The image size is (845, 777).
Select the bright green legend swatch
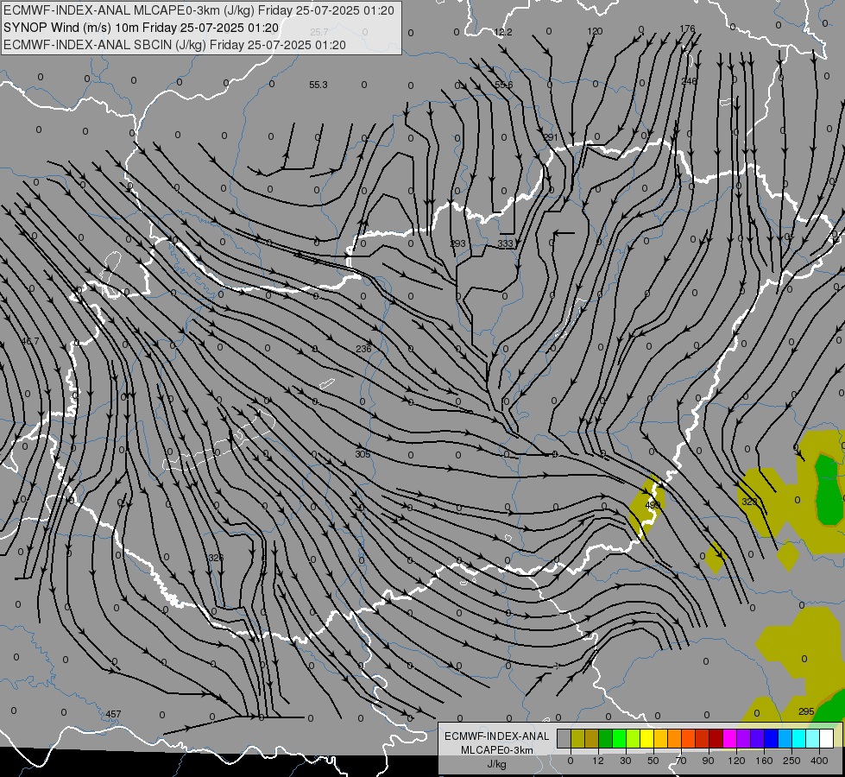point(619,738)
